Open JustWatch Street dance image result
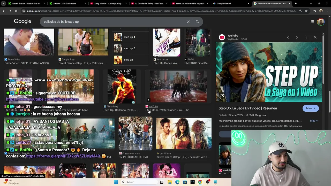The image size is (331, 186). pyautogui.click(x=184, y=133)
